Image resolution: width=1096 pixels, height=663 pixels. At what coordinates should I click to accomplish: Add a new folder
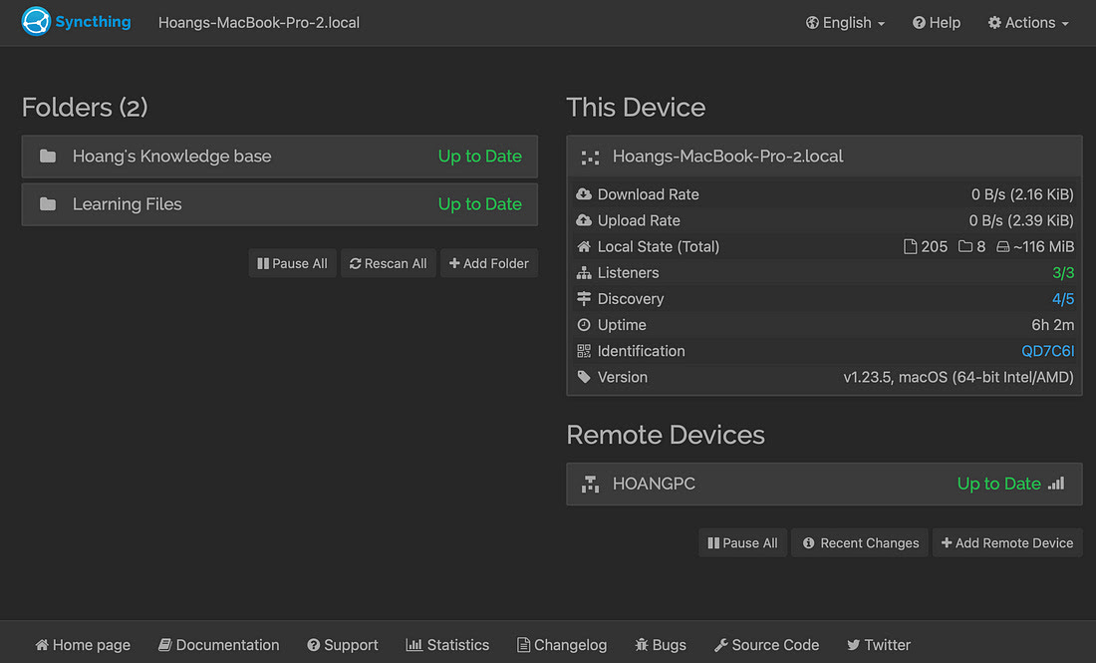(x=488, y=263)
